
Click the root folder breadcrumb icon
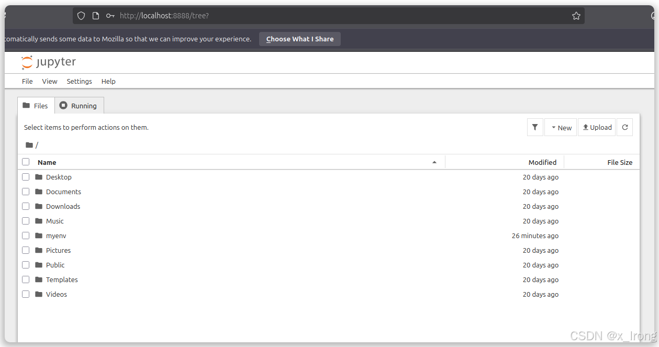point(29,145)
